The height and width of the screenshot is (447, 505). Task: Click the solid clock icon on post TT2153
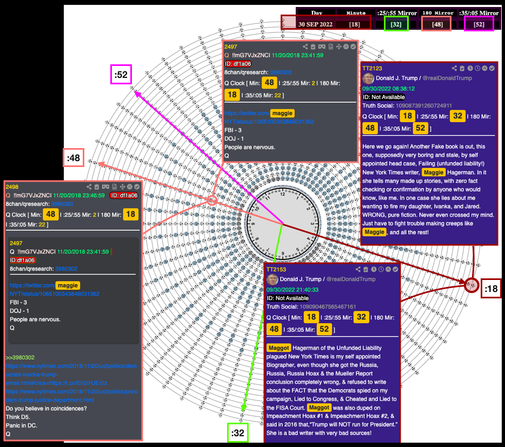pyautogui.click(x=374, y=269)
